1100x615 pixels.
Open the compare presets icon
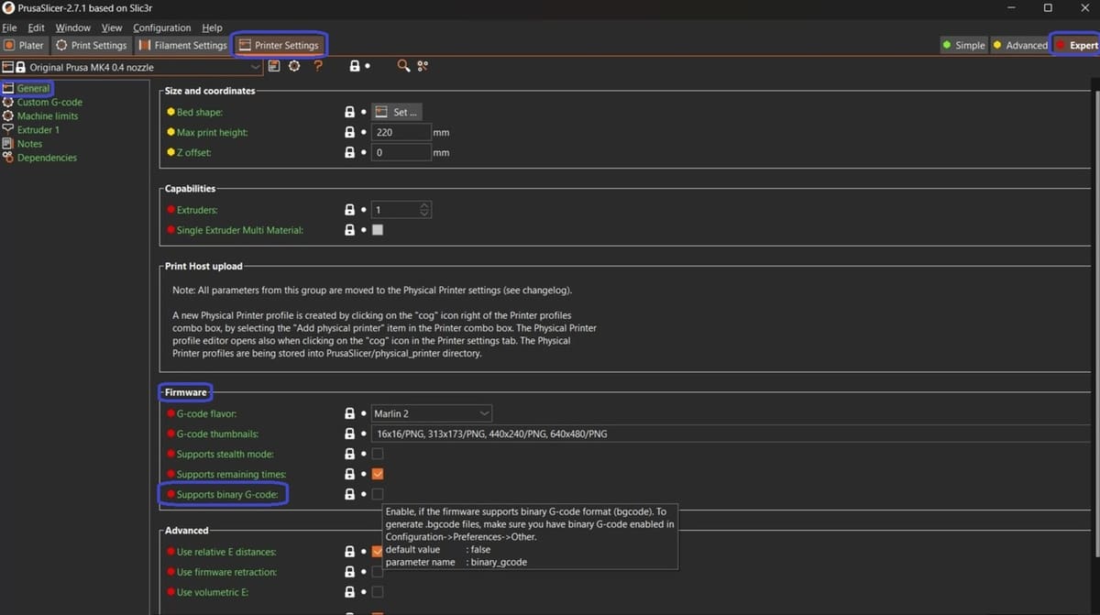point(423,66)
